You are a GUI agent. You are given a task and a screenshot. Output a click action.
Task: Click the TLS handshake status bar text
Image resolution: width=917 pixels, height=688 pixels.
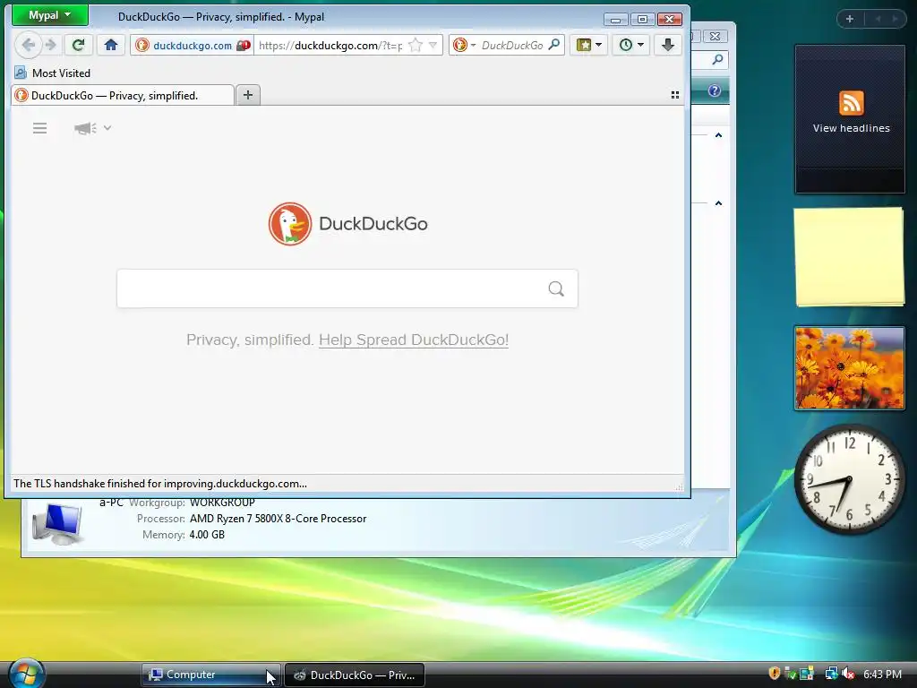pyautogui.click(x=159, y=484)
